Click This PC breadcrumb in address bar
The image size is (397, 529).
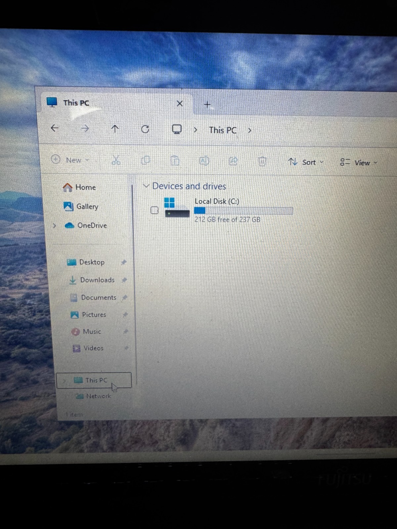pyautogui.click(x=223, y=130)
